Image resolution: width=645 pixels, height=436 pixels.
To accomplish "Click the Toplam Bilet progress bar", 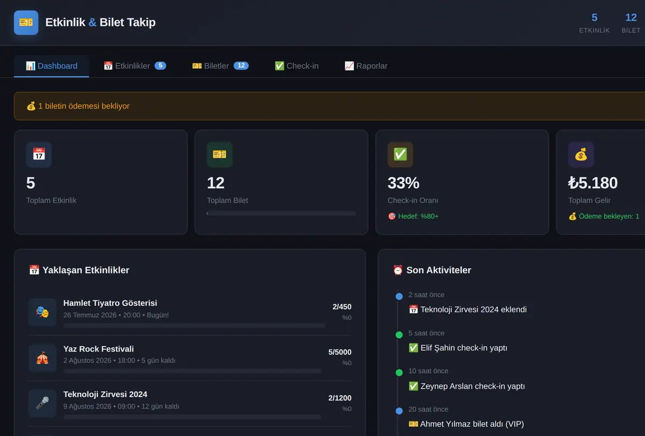I will (281, 213).
